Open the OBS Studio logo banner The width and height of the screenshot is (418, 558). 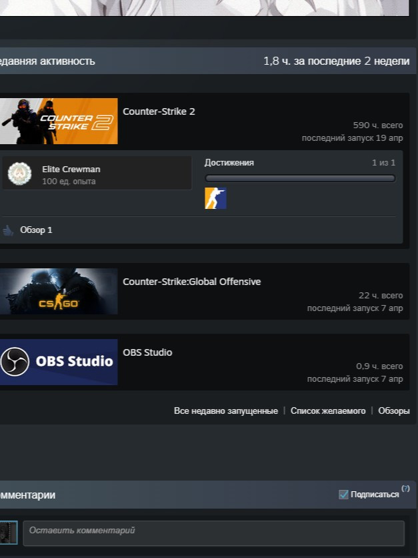click(59, 362)
